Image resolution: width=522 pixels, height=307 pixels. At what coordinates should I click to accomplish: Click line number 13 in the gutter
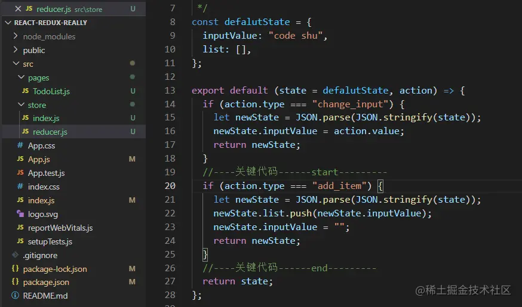point(170,91)
